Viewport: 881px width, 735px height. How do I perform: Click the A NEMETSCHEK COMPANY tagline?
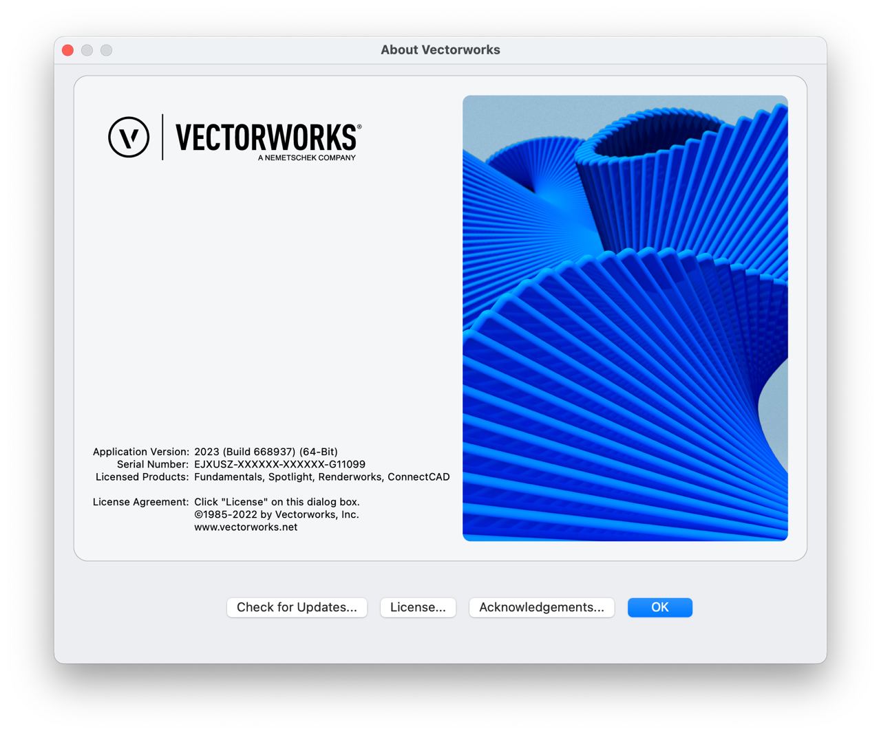[307, 158]
